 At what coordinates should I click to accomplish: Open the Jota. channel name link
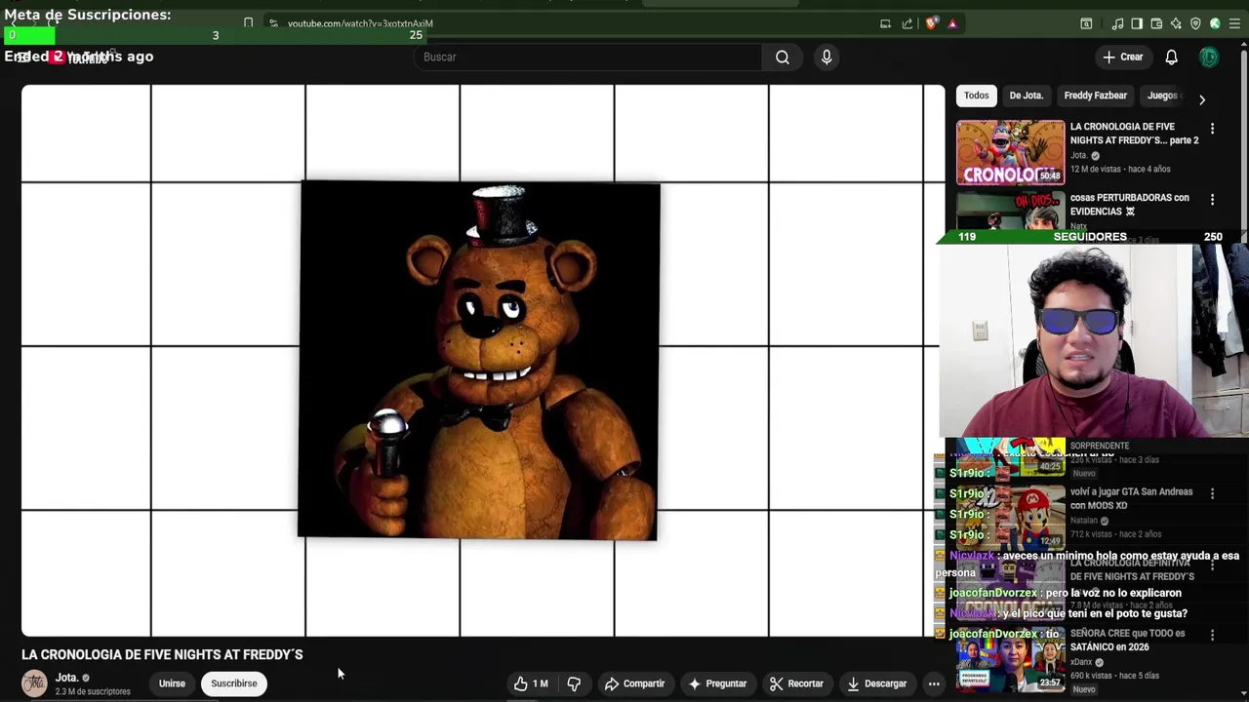click(66, 678)
